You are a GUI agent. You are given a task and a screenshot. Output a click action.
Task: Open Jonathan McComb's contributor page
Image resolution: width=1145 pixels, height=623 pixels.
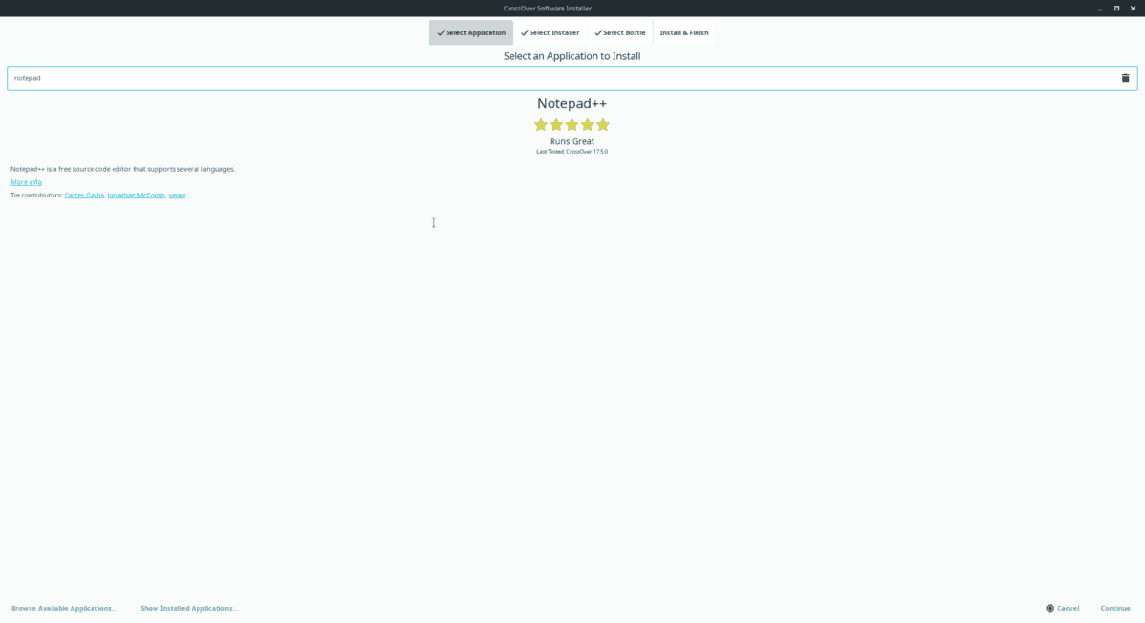[x=134, y=195]
